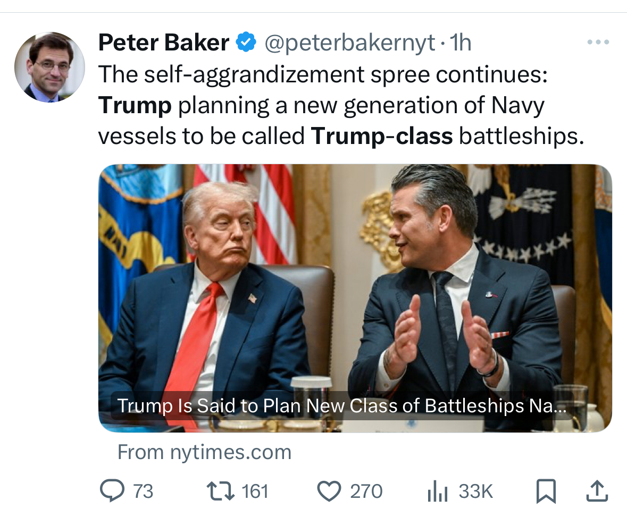Viewport: 627px width, 509px height.
Task: Follow the 'From nytimes.com' source link
Action: click(204, 452)
